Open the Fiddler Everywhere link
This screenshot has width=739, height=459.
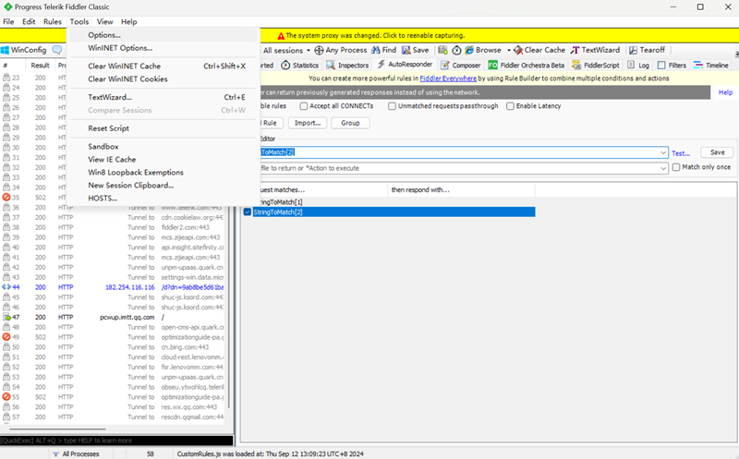coord(448,79)
